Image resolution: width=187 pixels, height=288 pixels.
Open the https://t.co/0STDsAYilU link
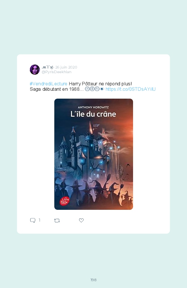[131, 89]
